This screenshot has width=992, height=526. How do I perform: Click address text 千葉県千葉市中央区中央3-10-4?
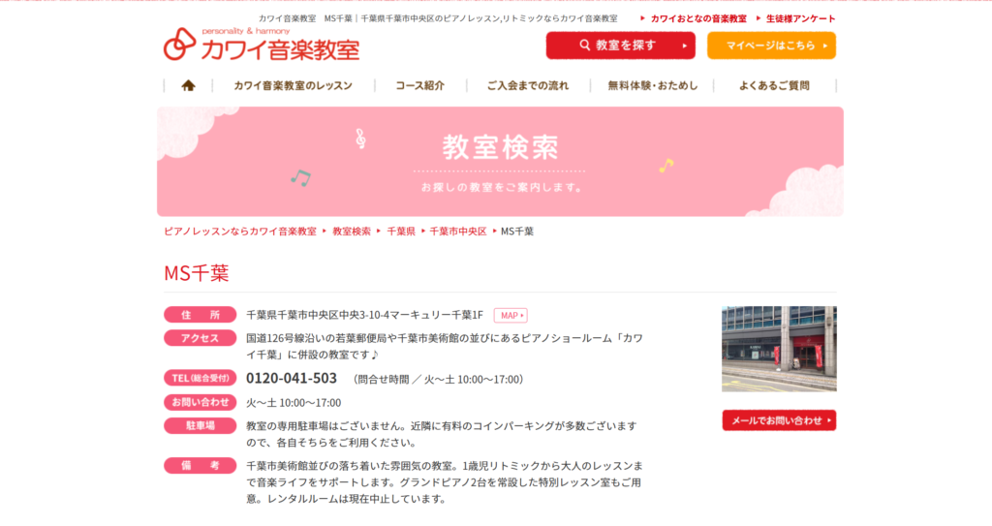318,315
